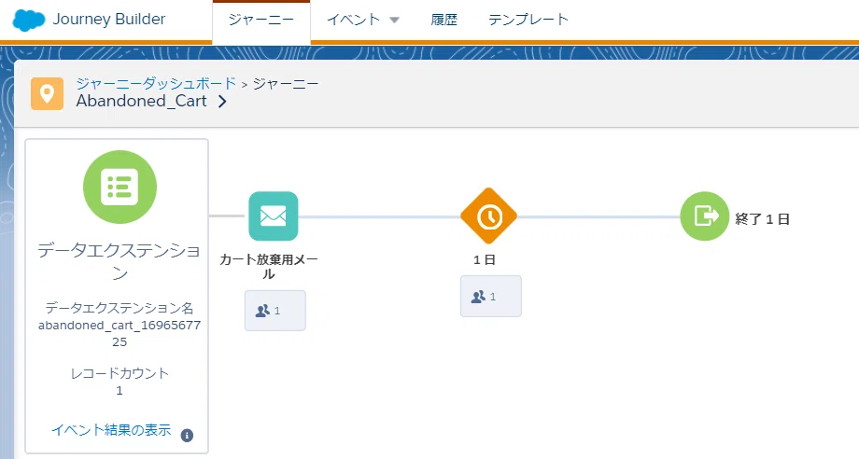Image resolution: width=859 pixels, height=459 pixels.
Task: Click the orange journey map pin icon
Action: click(x=47, y=93)
